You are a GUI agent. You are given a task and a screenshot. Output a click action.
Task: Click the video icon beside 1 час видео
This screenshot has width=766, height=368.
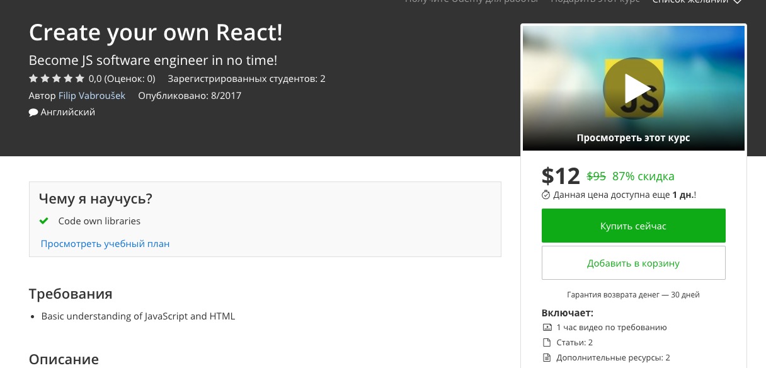(546, 328)
